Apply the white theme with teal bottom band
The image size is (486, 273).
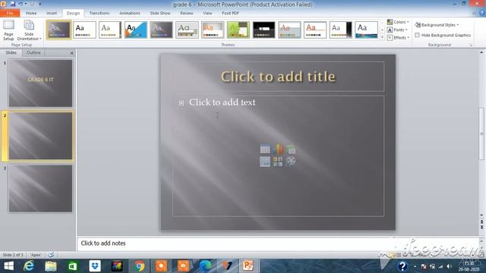[x=366, y=30]
